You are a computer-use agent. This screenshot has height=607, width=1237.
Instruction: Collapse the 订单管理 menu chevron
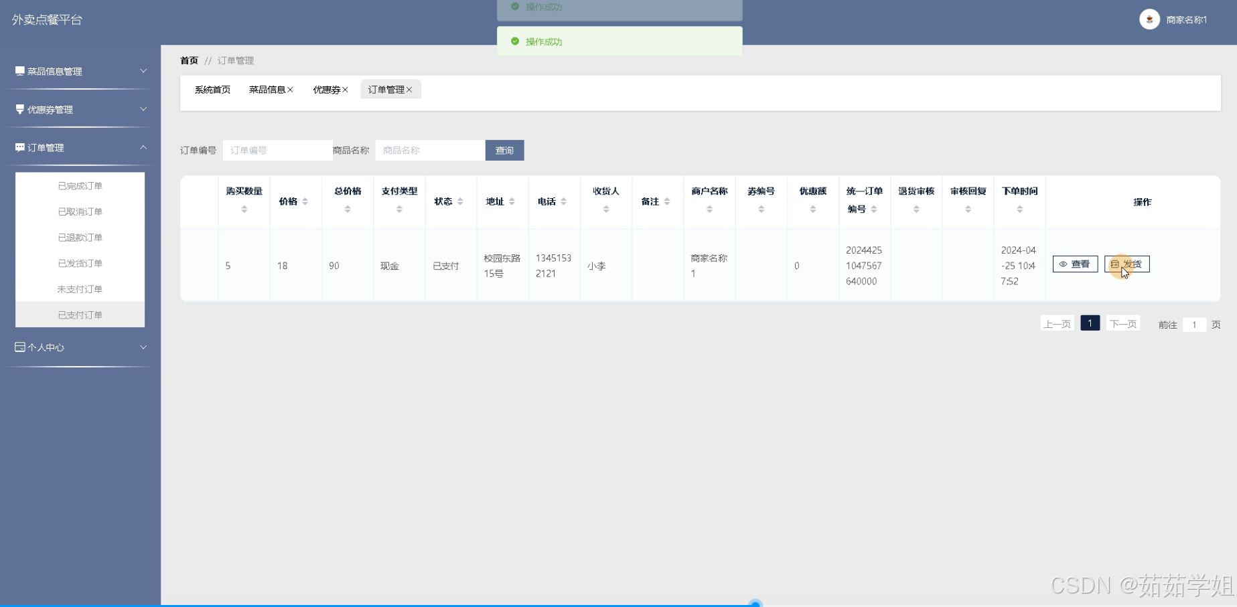pyautogui.click(x=143, y=147)
